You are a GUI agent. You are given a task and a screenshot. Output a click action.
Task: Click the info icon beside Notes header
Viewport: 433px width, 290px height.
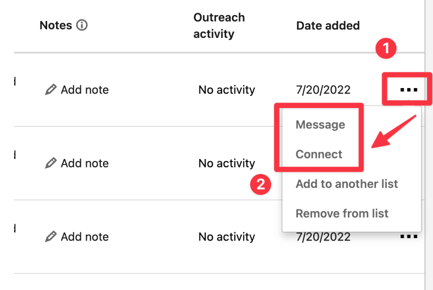coord(82,25)
